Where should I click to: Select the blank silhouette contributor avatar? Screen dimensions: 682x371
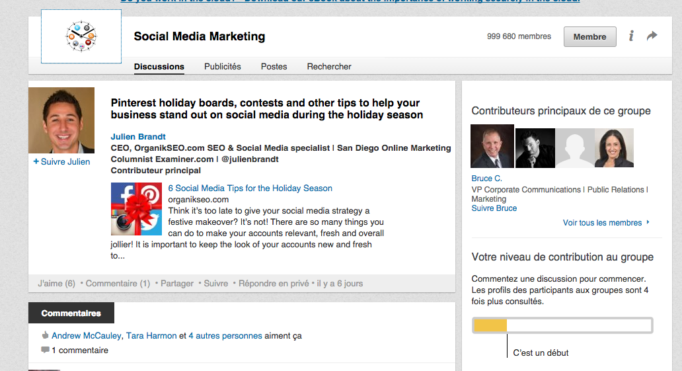(x=575, y=148)
